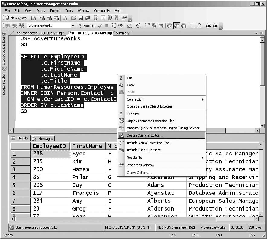
Task: Open the AdventureWorks database dropdown
Action: [73, 26]
